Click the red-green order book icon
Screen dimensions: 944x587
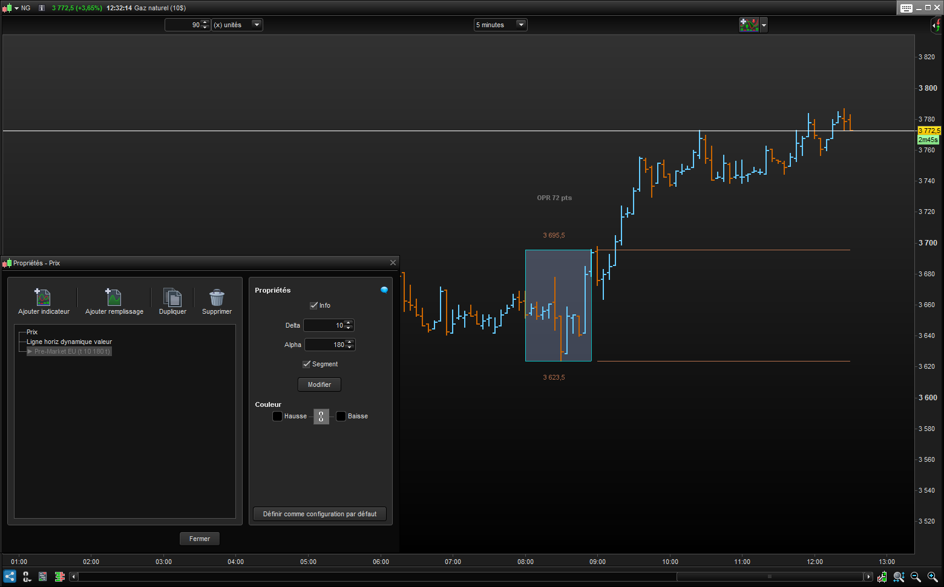click(x=59, y=577)
